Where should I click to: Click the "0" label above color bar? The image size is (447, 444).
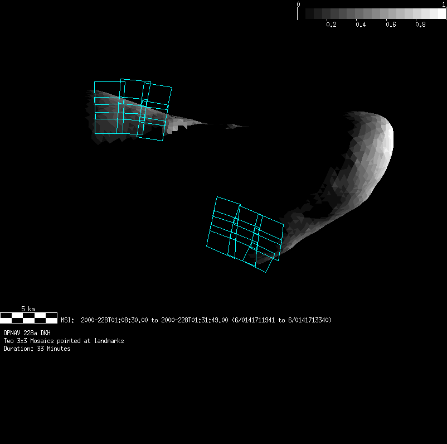(299, 4)
